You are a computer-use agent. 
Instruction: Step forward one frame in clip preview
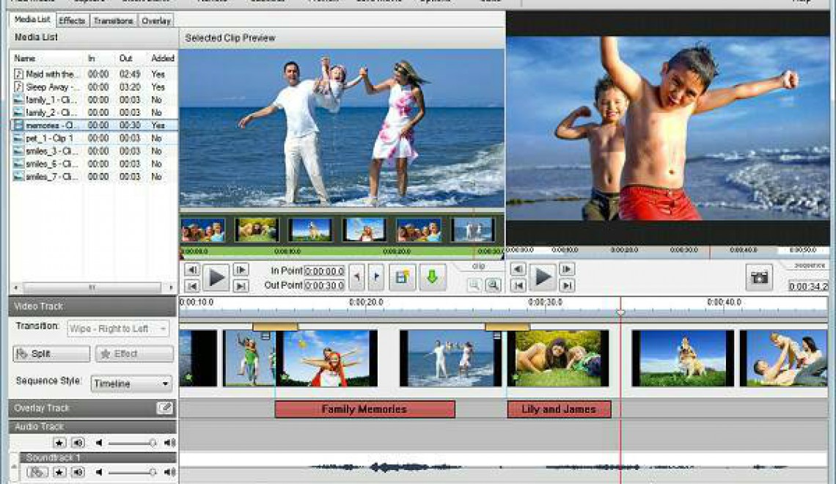pyautogui.click(x=241, y=271)
